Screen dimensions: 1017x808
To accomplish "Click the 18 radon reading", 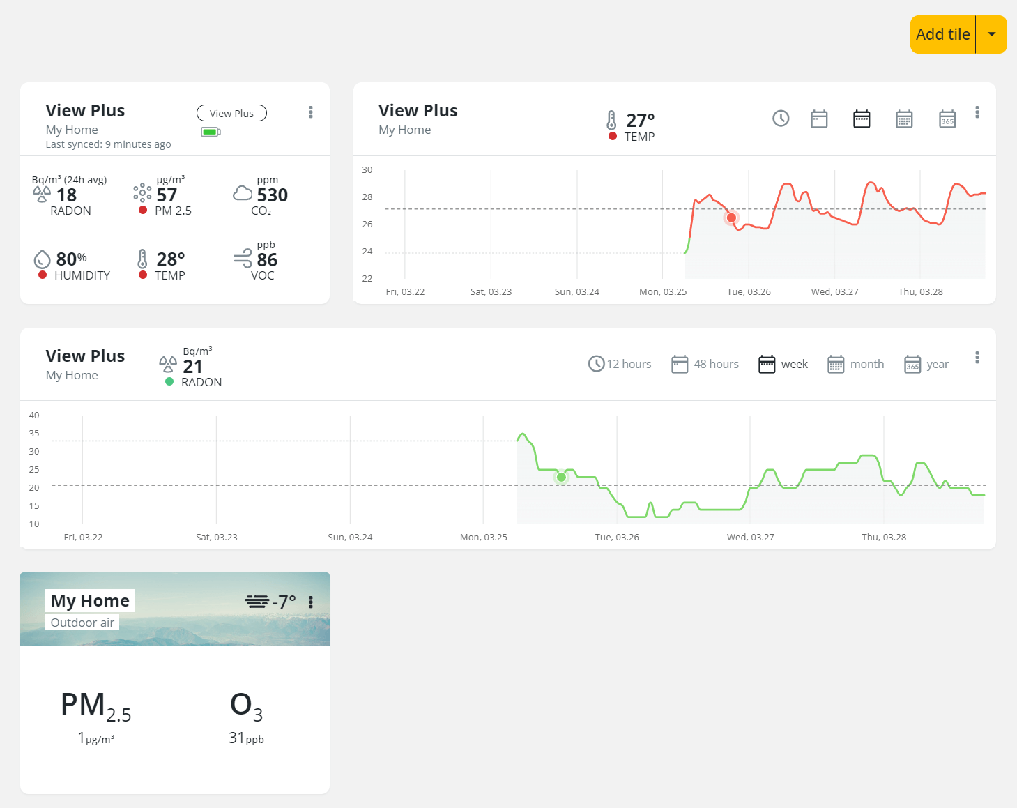I will point(66,195).
